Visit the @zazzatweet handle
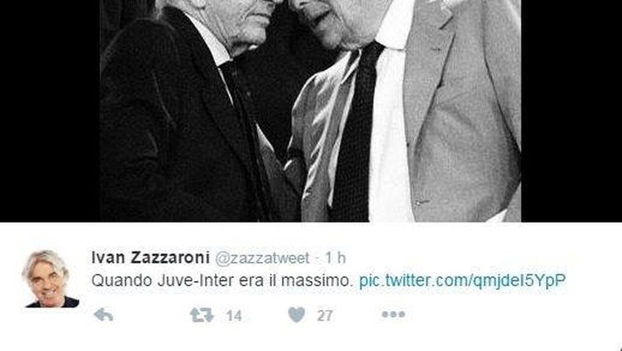 coord(262,258)
